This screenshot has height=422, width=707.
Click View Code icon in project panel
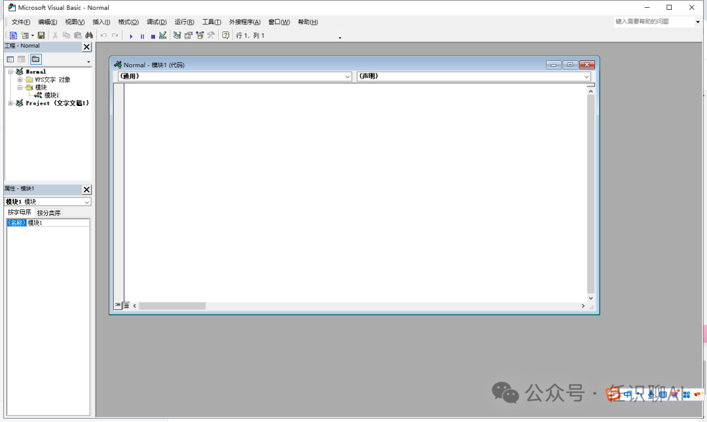point(10,60)
